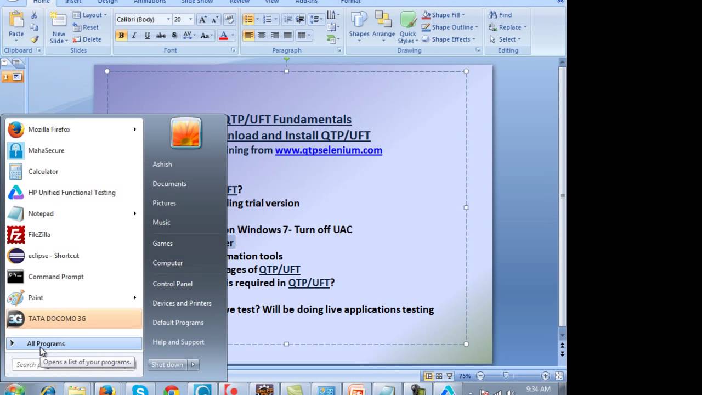Select Command Prompt in the Start menu
The image size is (702, 395).
click(x=74, y=276)
